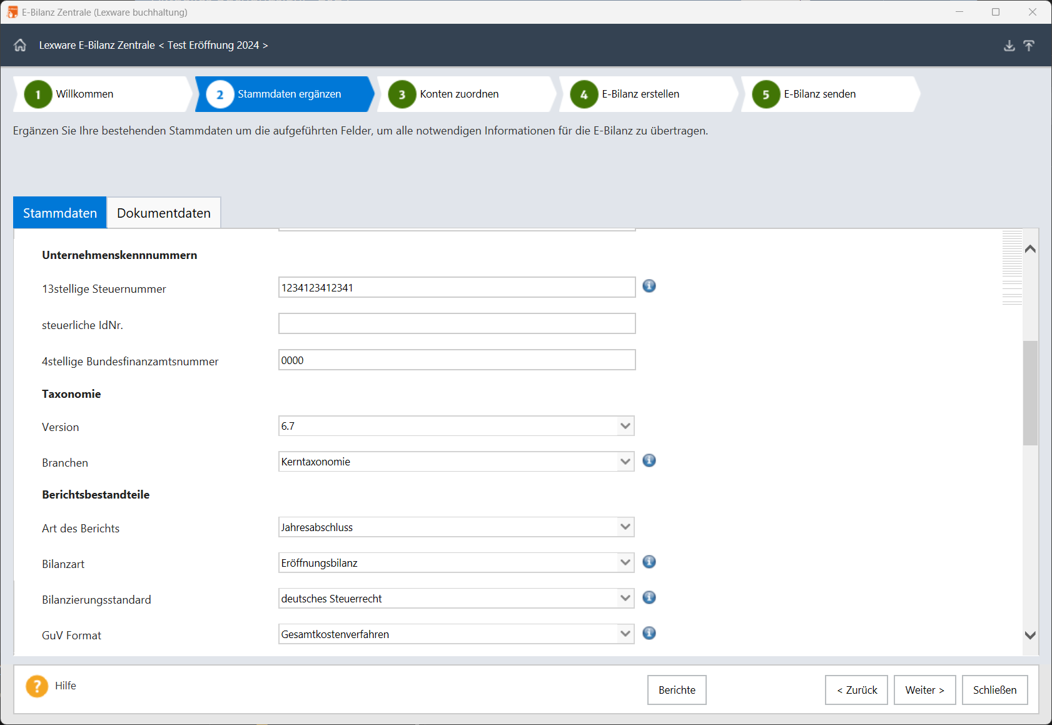This screenshot has width=1052, height=725.
Task: Click step 3 number circle
Action: [x=402, y=94]
